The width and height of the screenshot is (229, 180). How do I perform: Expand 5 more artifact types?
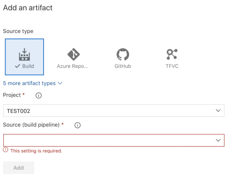click(x=29, y=83)
